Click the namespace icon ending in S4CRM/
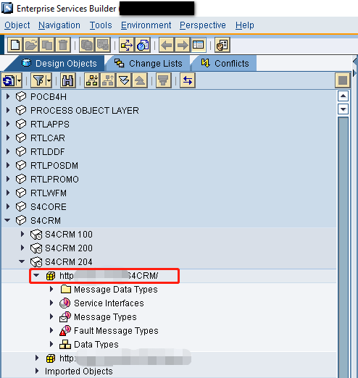 pos(51,276)
